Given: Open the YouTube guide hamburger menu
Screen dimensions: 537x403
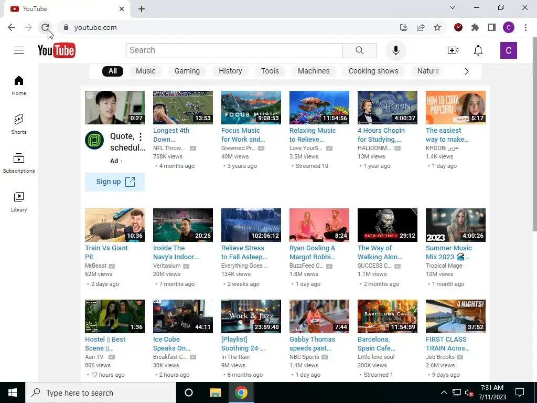Looking at the screenshot, I should (x=19, y=50).
